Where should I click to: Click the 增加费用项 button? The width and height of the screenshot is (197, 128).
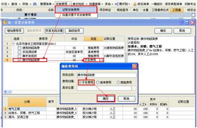[14, 31]
